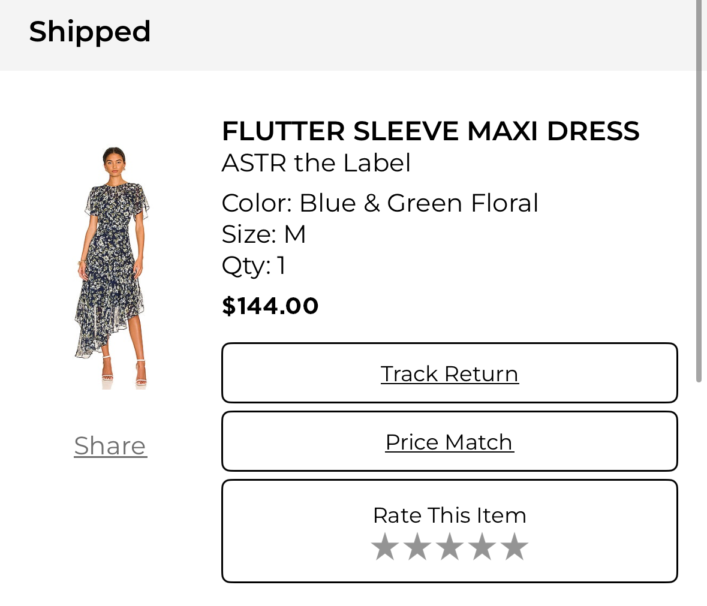707x606 pixels.
Task: Click the model's face in the product photo
Action: point(113,160)
